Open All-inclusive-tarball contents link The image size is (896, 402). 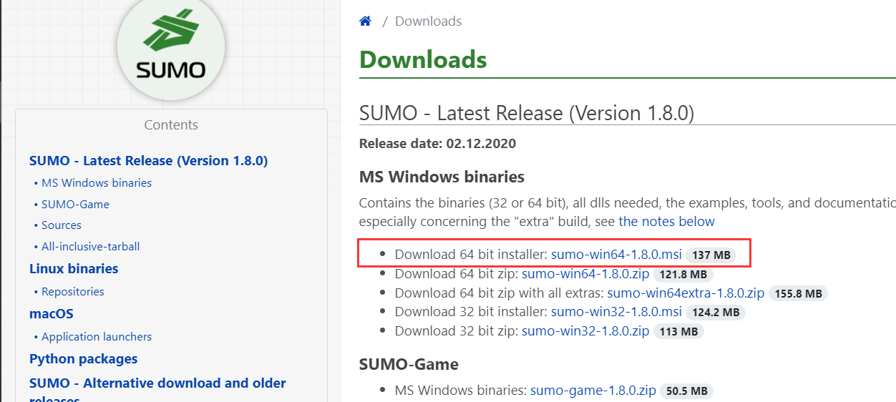point(91,247)
